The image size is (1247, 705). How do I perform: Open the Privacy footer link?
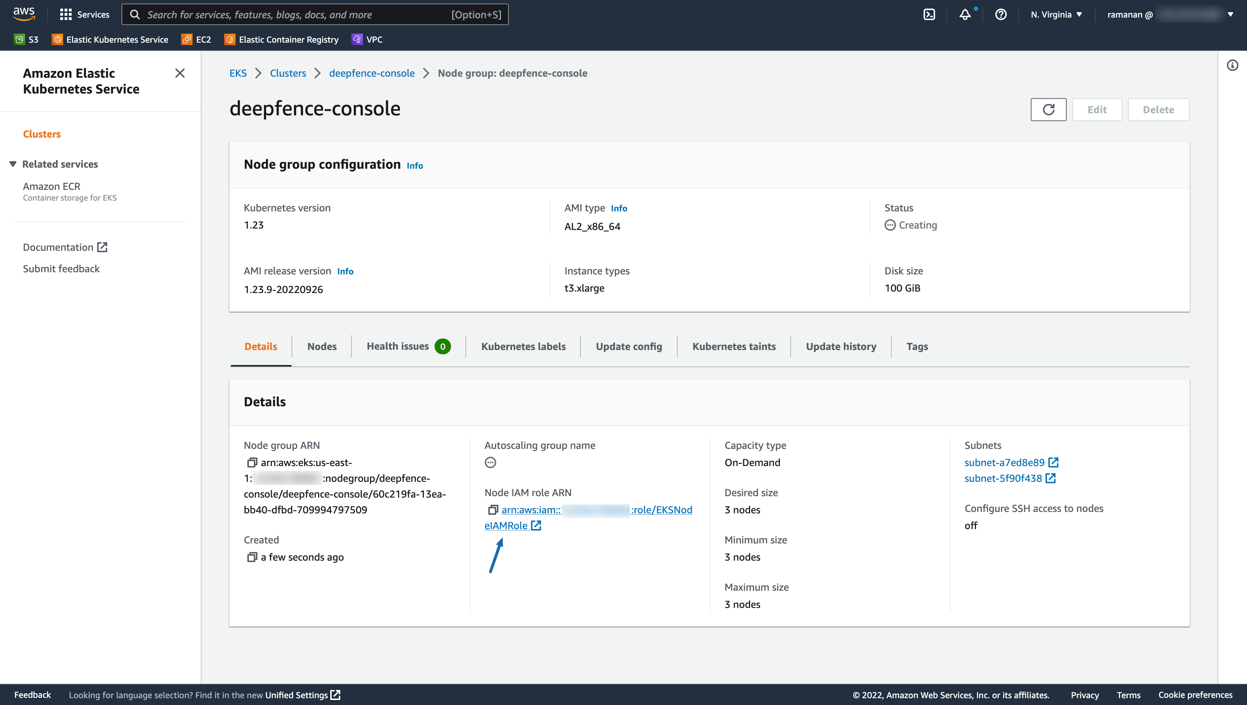pos(1085,695)
